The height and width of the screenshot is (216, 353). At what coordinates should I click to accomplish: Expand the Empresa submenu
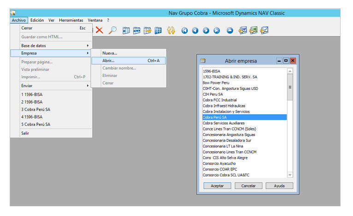pyautogui.click(x=51, y=53)
